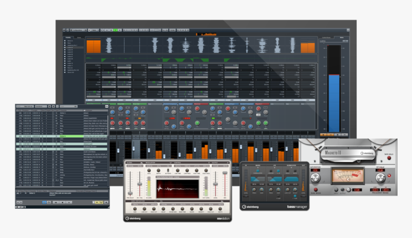Click the Pre Delay slider in REVelation
This screenshot has width=412, height=238.
tap(130, 193)
